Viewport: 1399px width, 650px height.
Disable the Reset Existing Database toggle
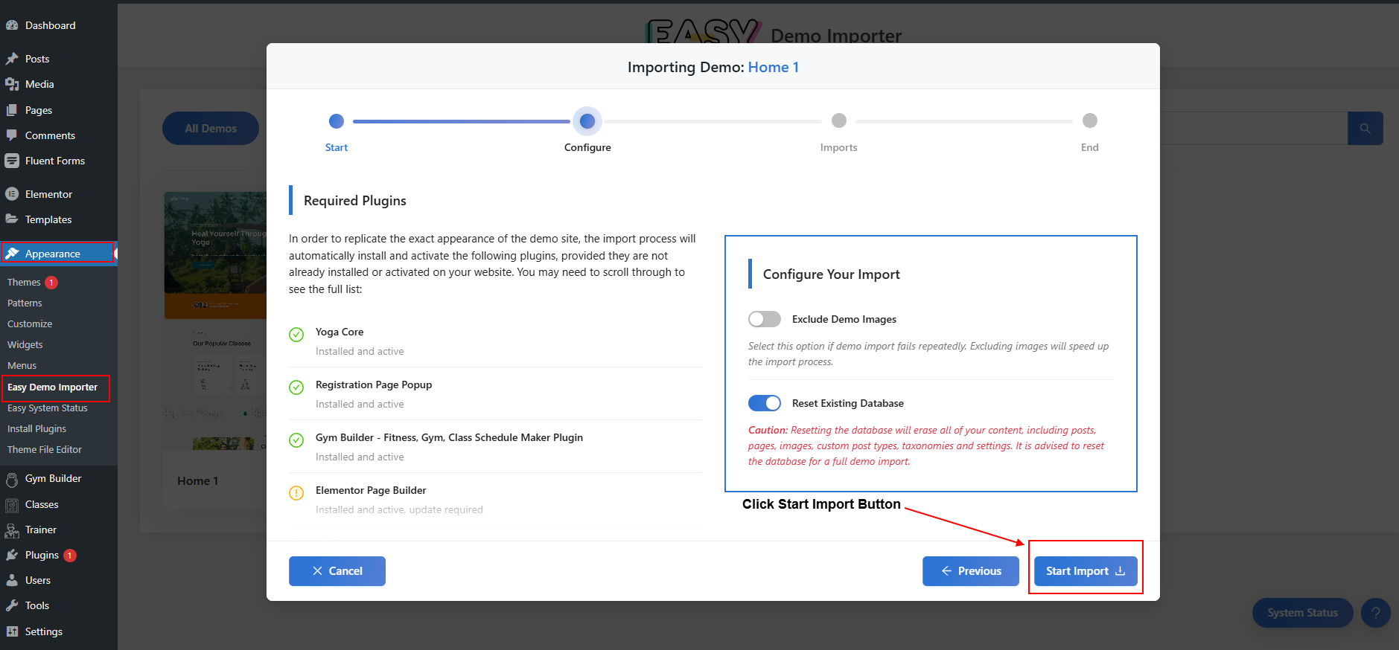(764, 403)
